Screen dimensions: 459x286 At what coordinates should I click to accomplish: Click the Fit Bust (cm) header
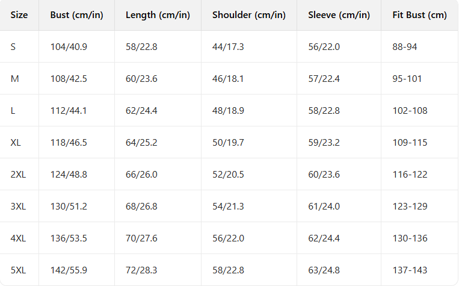(419, 15)
